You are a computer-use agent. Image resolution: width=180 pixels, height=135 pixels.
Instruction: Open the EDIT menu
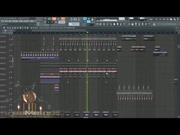6,21
